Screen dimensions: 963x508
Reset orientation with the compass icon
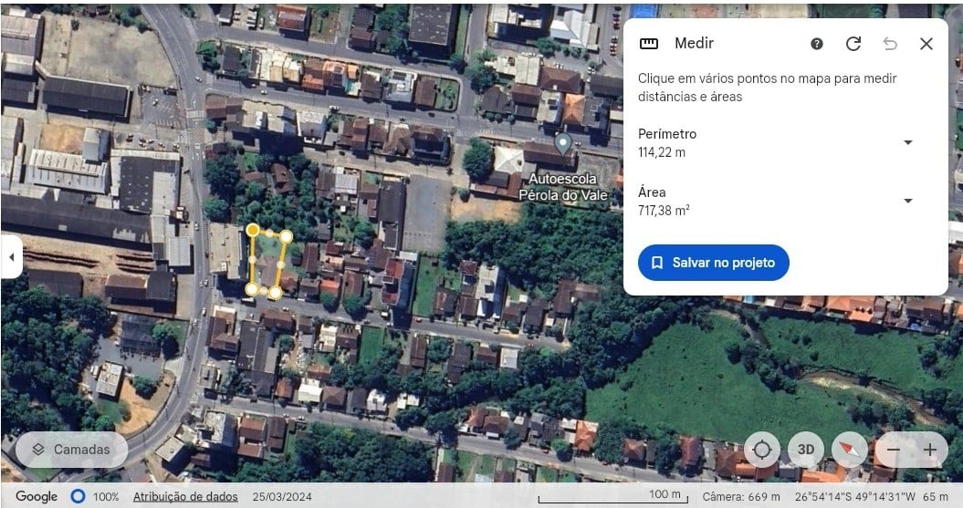click(850, 450)
